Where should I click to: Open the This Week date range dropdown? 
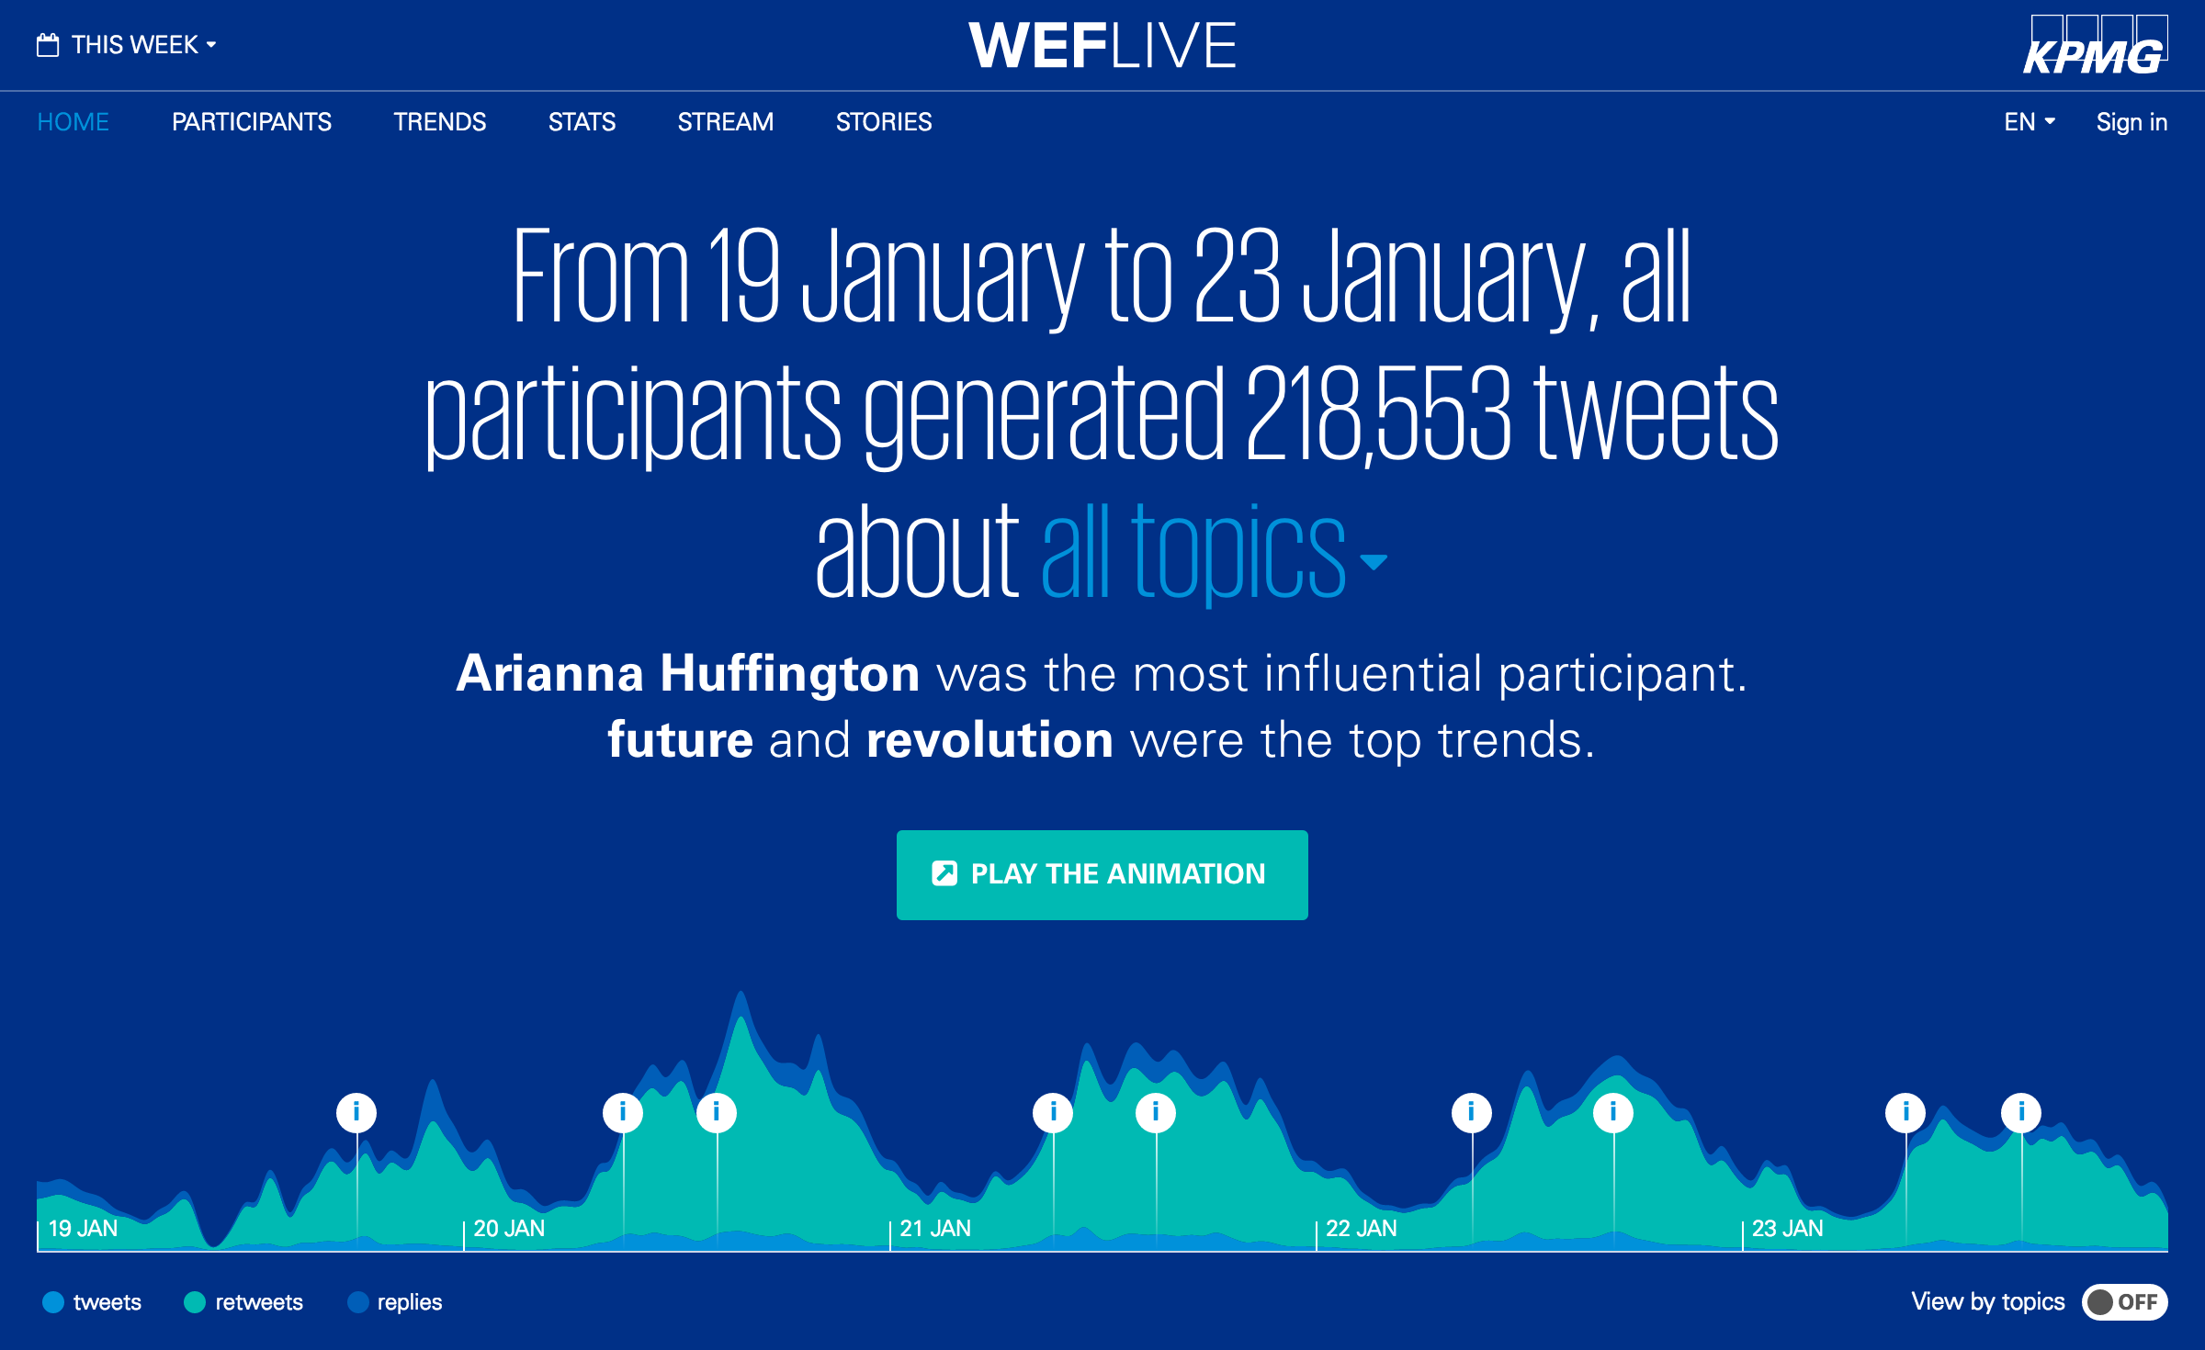point(135,45)
